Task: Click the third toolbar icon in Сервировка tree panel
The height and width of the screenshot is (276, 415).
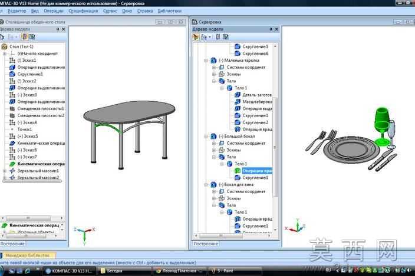Action: point(218,37)
